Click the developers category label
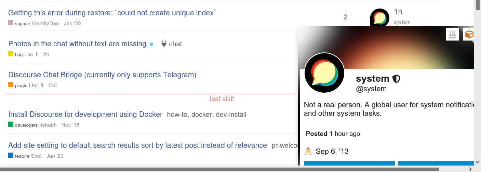481x172 pixels. 26,125
